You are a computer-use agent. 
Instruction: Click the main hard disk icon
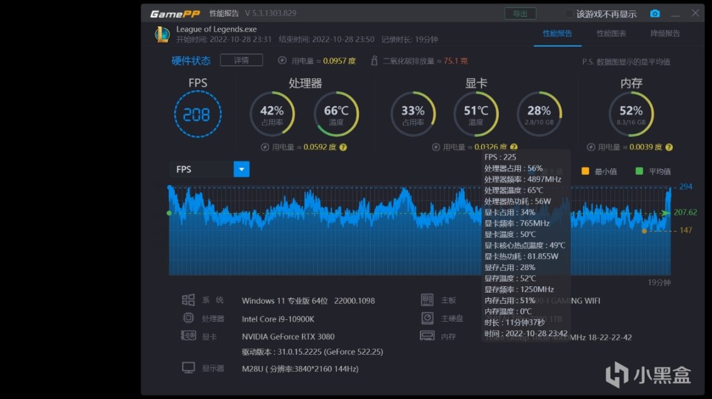point(427,318)
